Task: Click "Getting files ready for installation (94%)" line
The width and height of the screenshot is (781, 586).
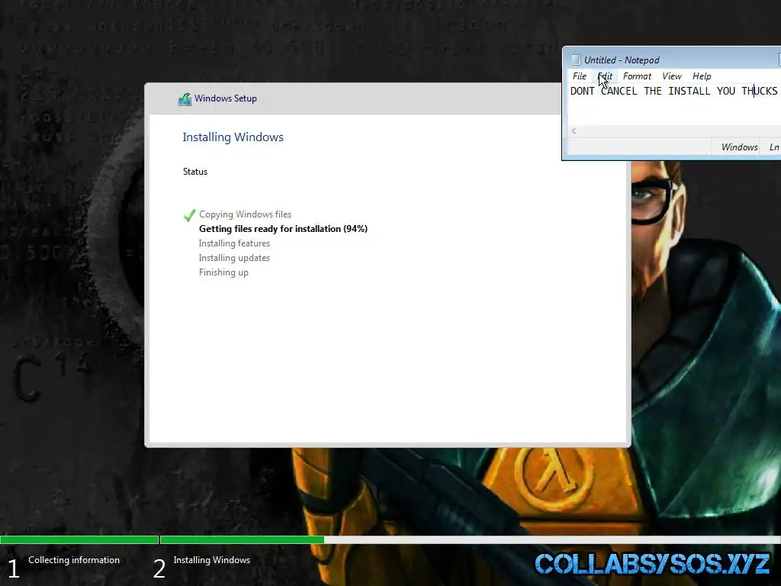Action: pyautogui.click(x=283, y=229)
